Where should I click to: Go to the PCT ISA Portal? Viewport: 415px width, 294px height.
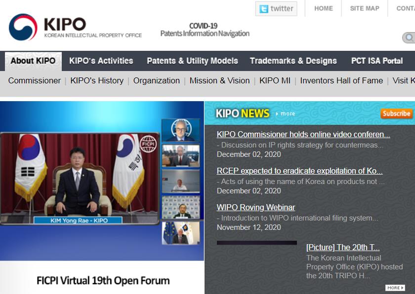coord(377,61)
